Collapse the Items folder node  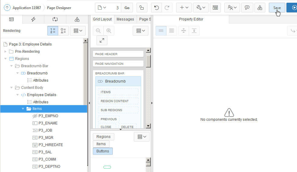coord(23,109)
